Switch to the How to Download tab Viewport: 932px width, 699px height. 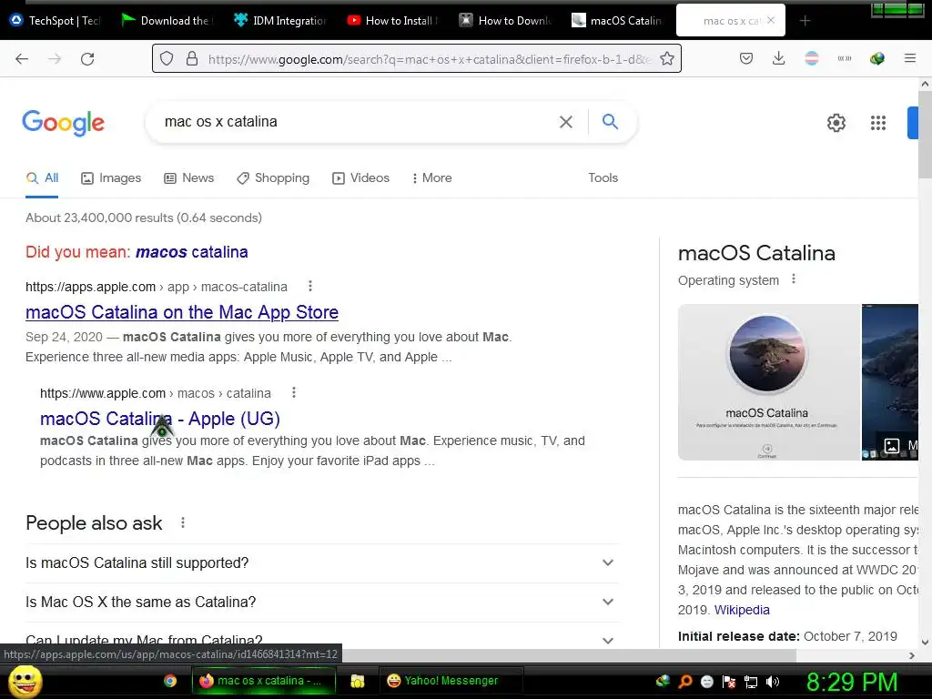click(x=505, y=21)
